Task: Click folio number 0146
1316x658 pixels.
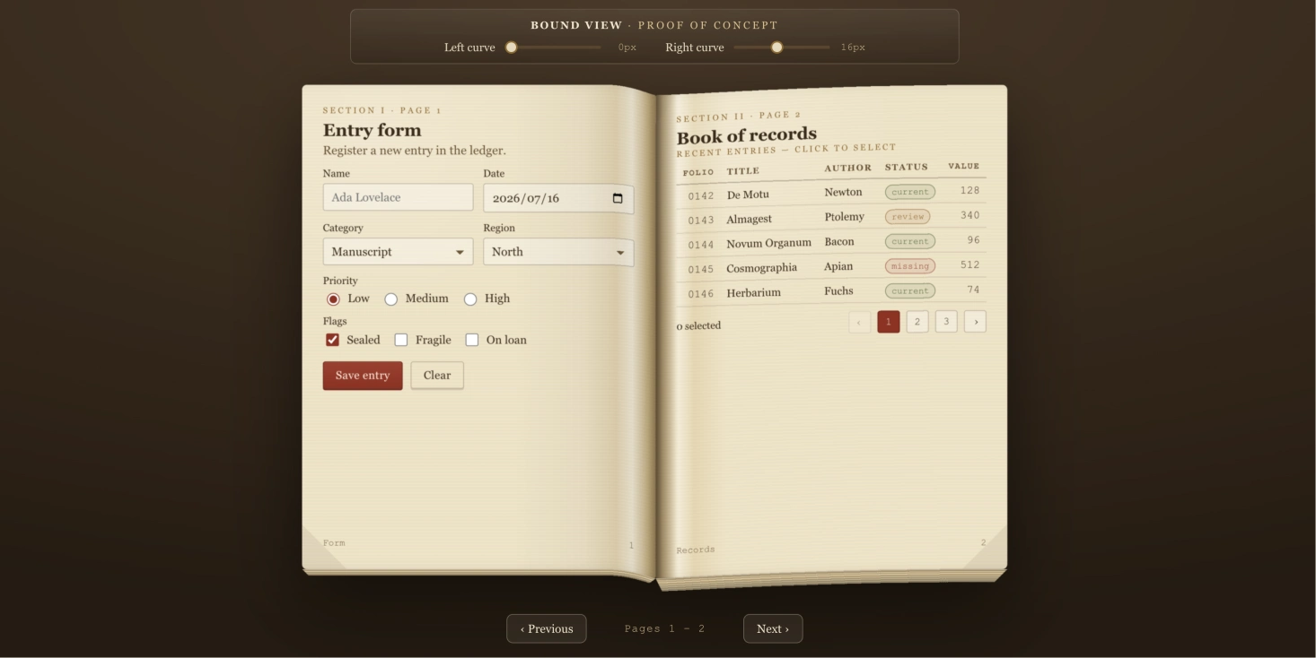Action: click(701, 294)
